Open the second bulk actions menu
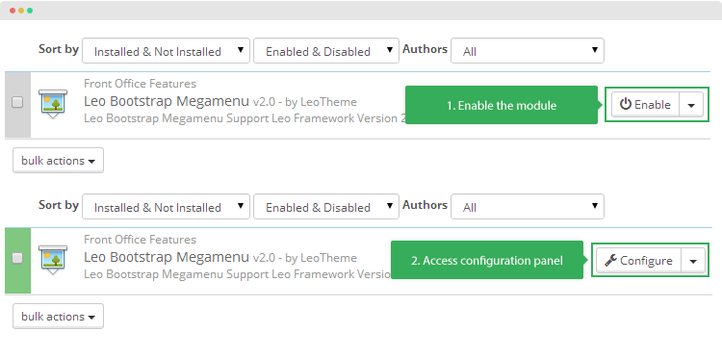This screenshot has height=359, width=722. 58,317
